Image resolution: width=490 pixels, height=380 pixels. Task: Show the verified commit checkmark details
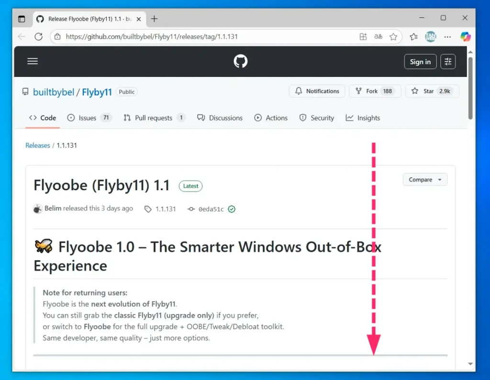click(232, 209)
